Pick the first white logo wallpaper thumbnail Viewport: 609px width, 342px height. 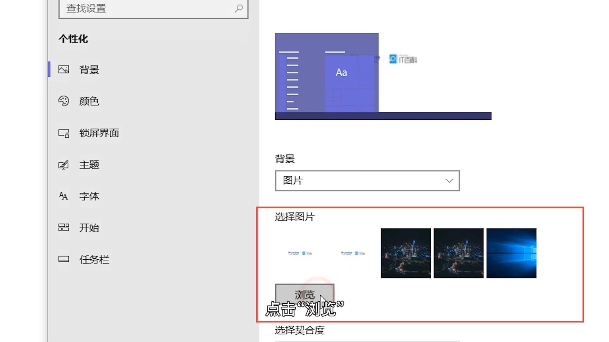tap(300, 253)
